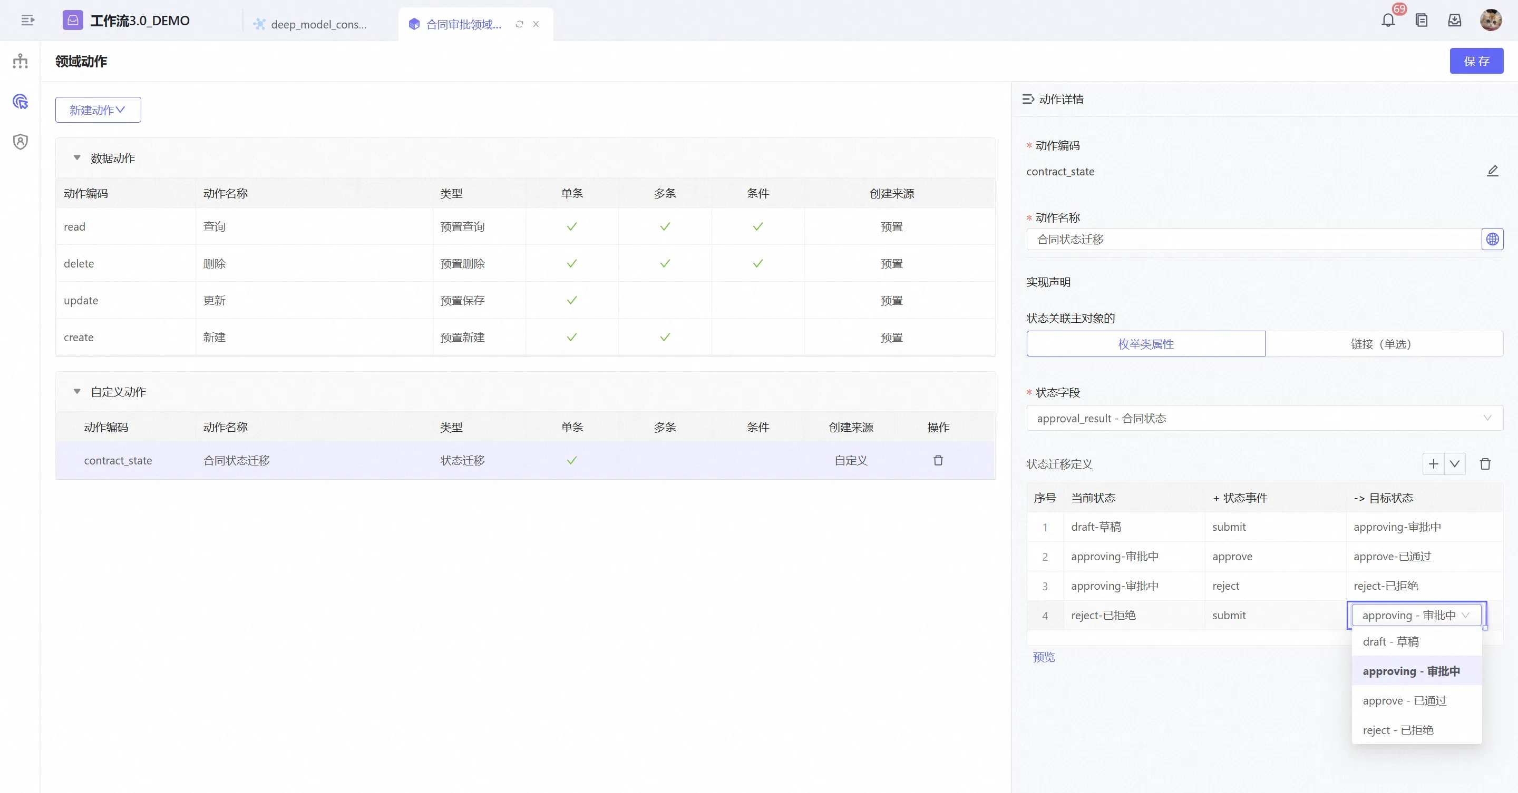
Task: Open the 预览 link
Action: (x=1044, y=657)
